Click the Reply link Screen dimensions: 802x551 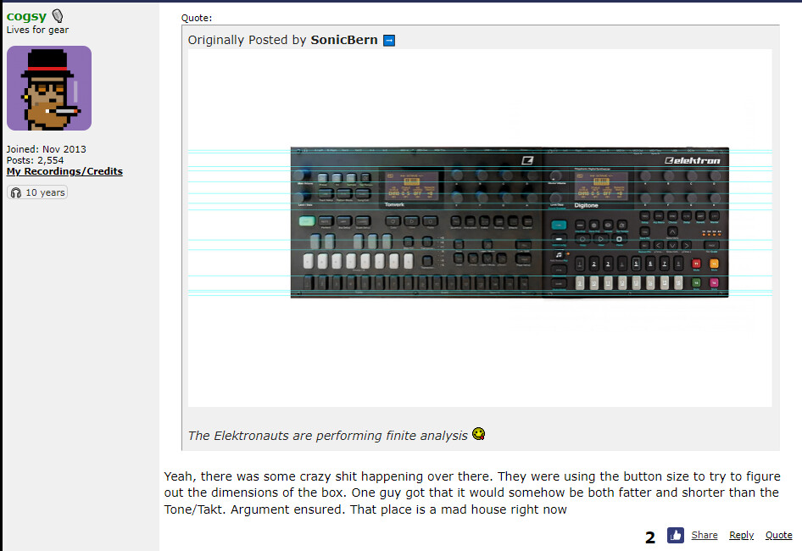pos(741,535)
